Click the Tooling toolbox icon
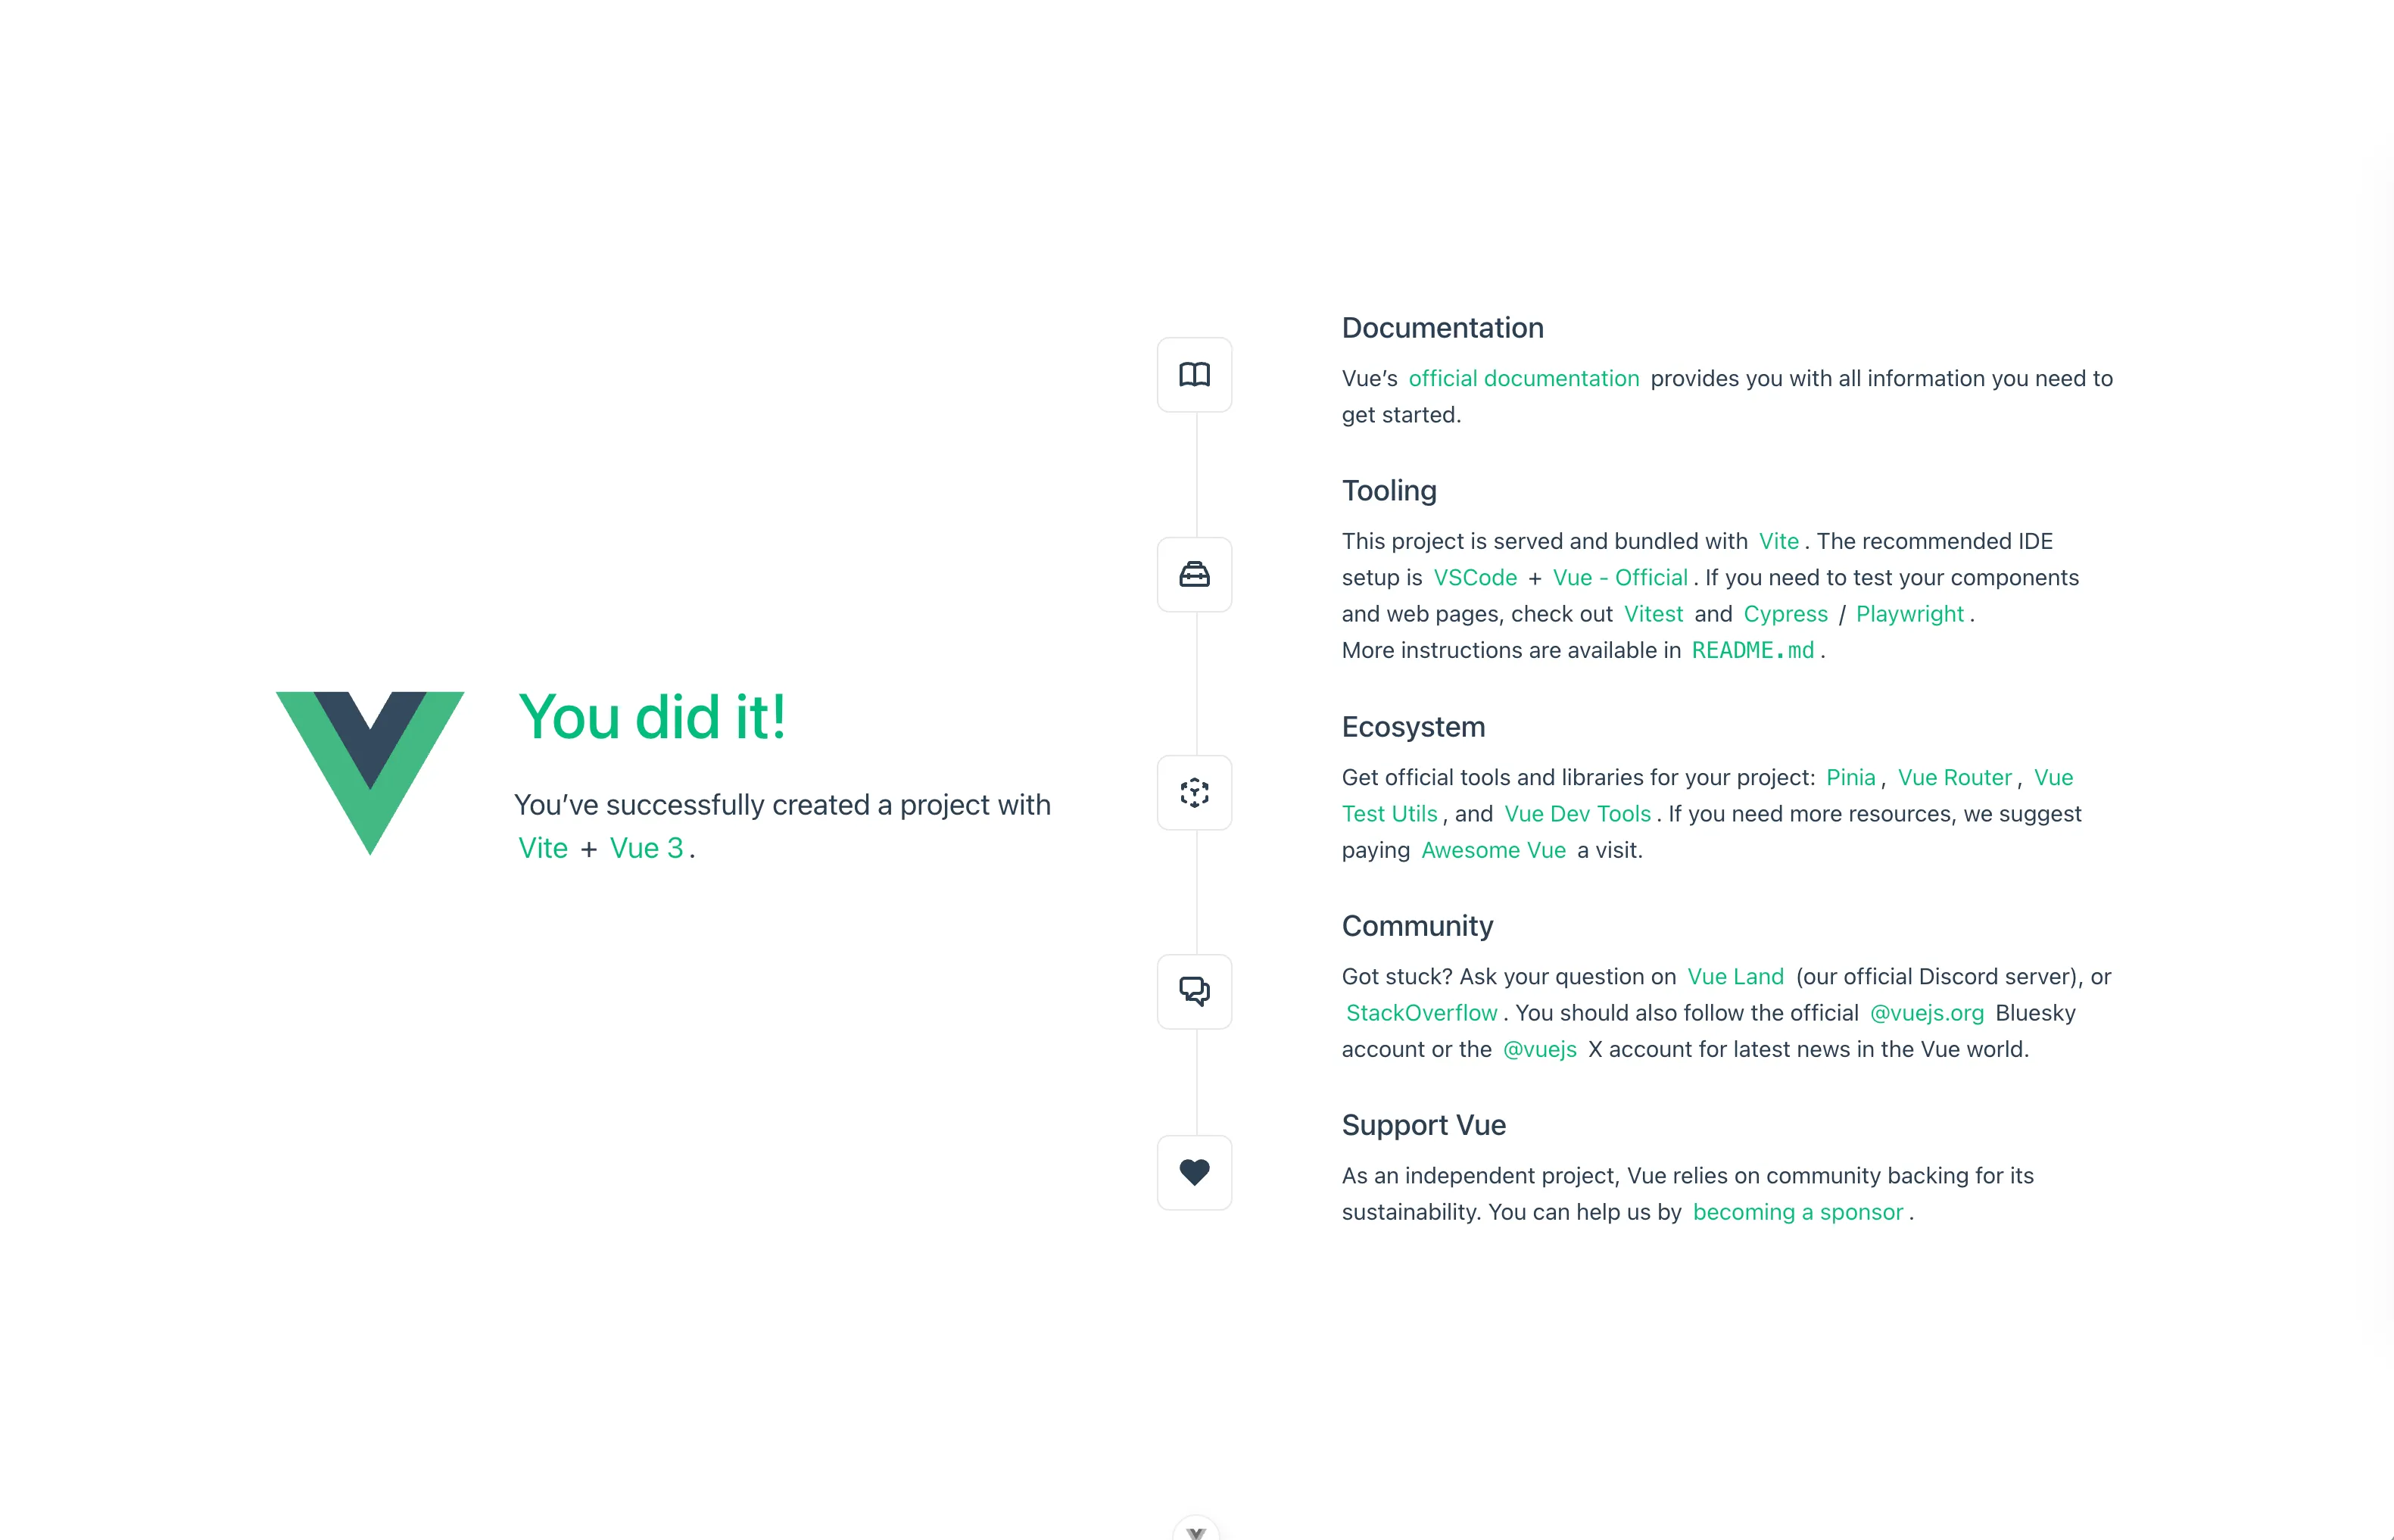This screenshot has height=1540, width=2394. coord(1194,575)
